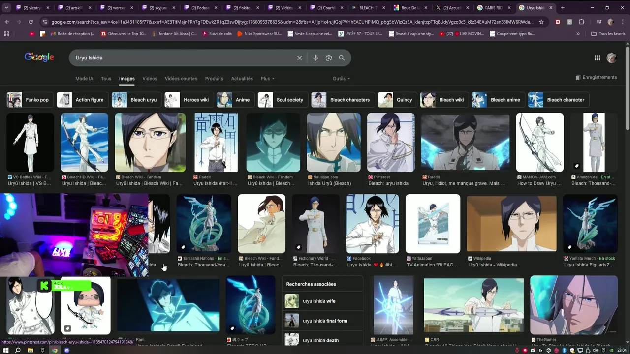Open the Windows Start menu

[5, 350]
